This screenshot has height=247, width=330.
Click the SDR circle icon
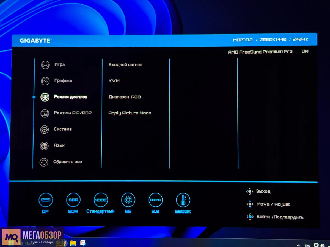pyautogui.click(x=73, y=200)
